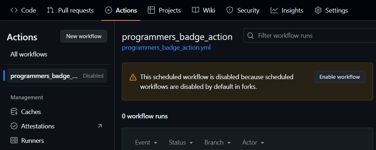Click the Pull requests branch icon

[x=50, y=10]
